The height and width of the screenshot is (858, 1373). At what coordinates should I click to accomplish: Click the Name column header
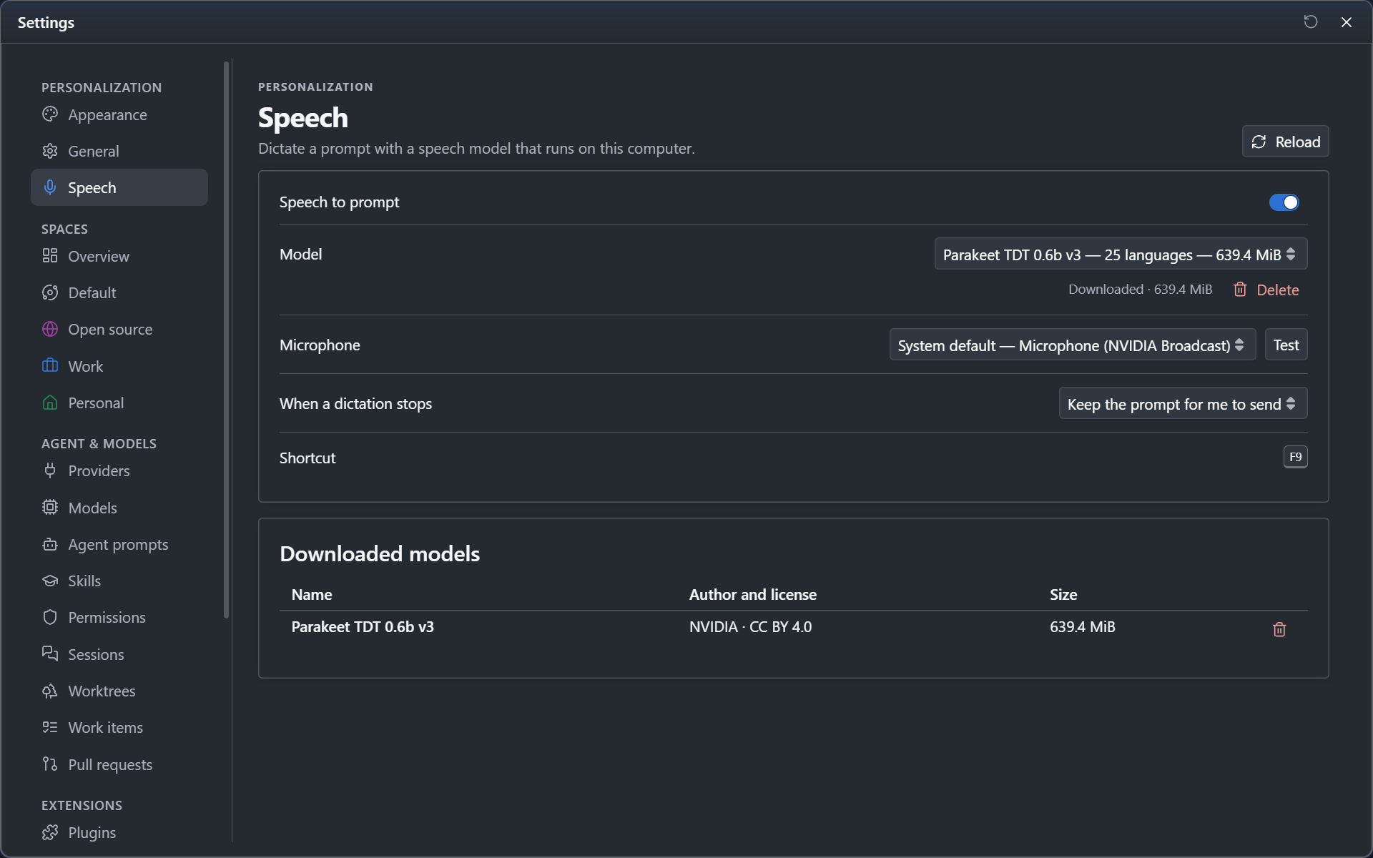pyautogui.click(x=312, y=594)
